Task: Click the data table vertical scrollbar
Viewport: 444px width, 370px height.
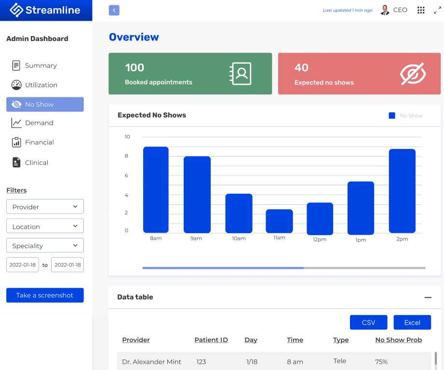Action: click(x=436, y=359)
